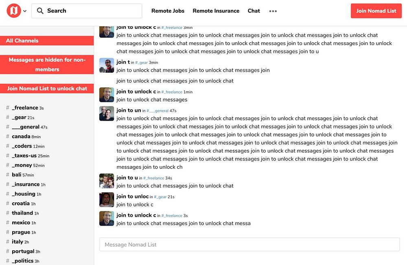The image size is (407, 265).
Task: Select the thailand channel
Action: click(x=22, y=213)
